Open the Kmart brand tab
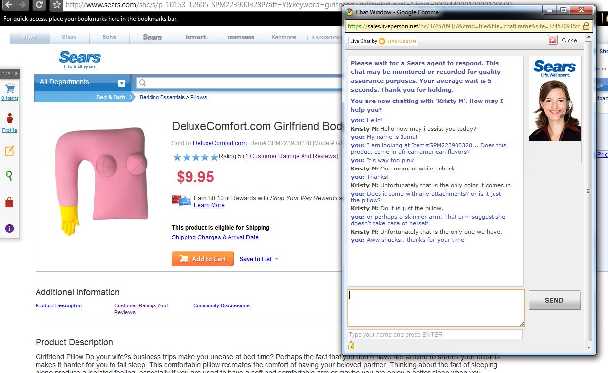This screenshot has height=373, width=608. click(x=196, y=37)
